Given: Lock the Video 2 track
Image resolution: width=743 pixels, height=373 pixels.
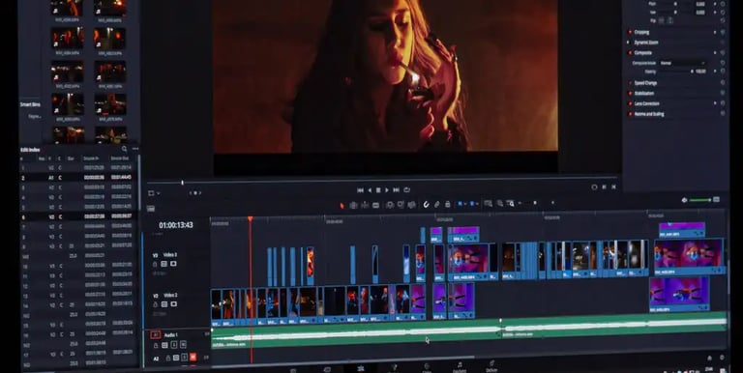Looking at the screenshot, I should 156,304.
